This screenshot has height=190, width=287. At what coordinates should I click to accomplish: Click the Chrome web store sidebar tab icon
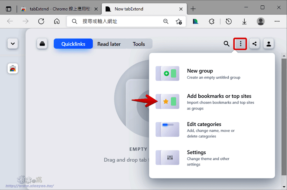13,68
